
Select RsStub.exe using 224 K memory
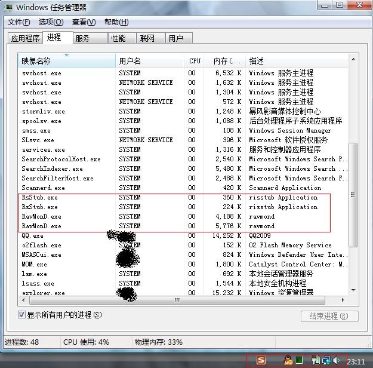pyautogui.click(x=183, y=207)
